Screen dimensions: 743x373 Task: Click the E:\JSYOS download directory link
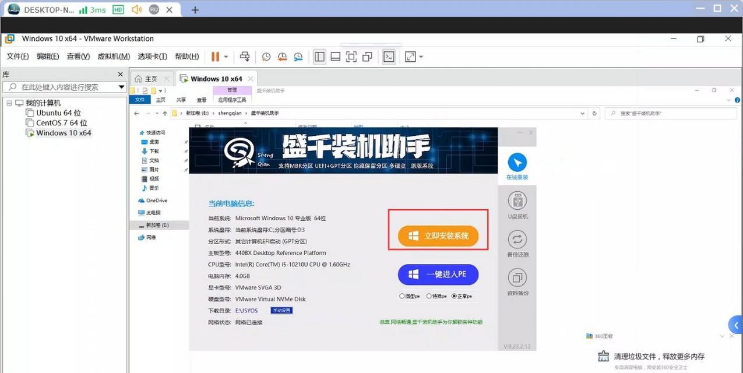coord(247,311)
